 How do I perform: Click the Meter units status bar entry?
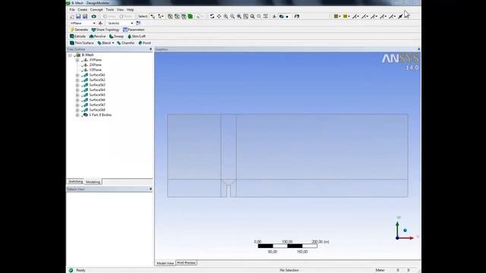[x=380, y=270]
